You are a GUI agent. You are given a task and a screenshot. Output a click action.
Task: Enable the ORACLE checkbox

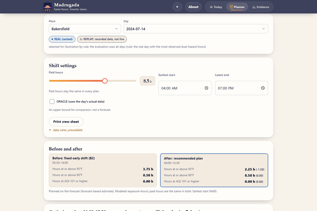pos(52,101)
